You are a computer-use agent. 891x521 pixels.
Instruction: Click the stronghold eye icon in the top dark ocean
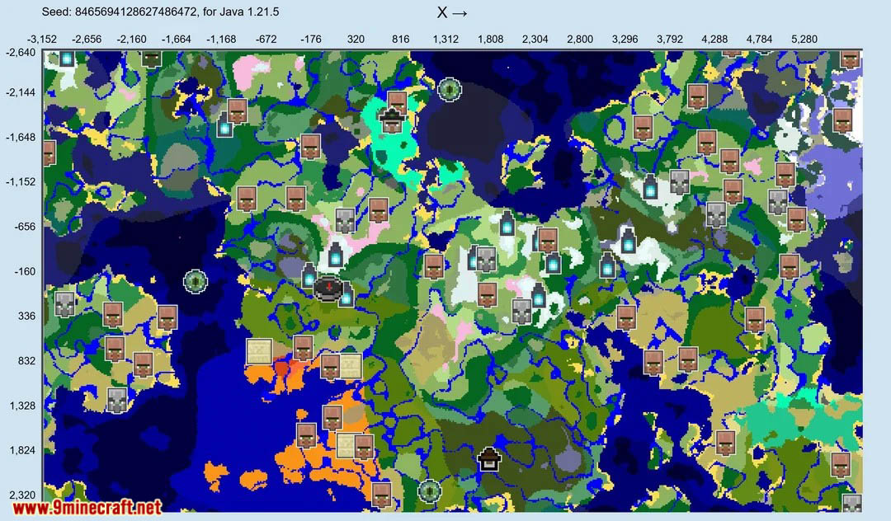tap(449, 89)
